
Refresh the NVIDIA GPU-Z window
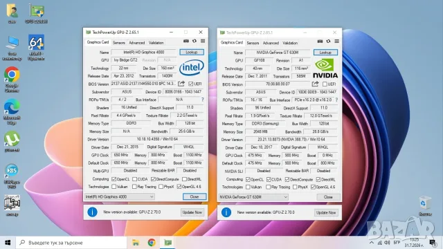pyautogui.click(x=328, y=41)
